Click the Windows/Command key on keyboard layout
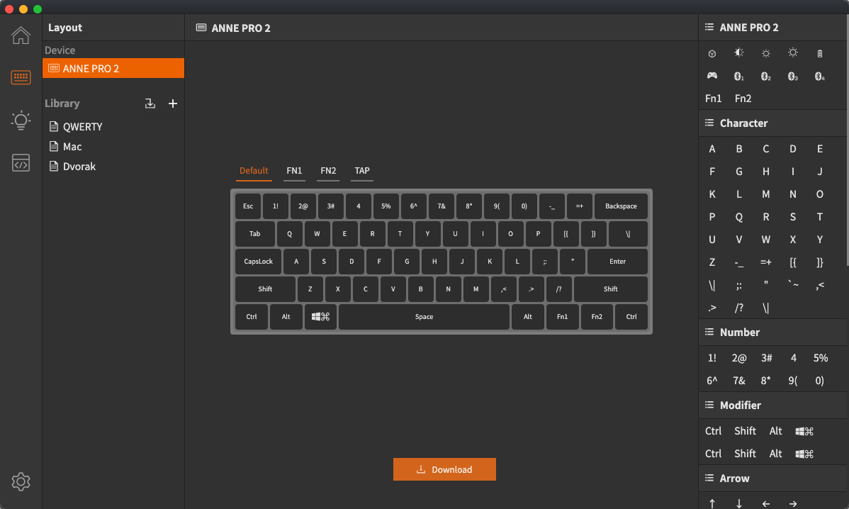 tap(320, 317)
